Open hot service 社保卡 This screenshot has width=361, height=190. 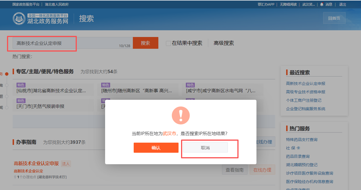coord(293,148)
